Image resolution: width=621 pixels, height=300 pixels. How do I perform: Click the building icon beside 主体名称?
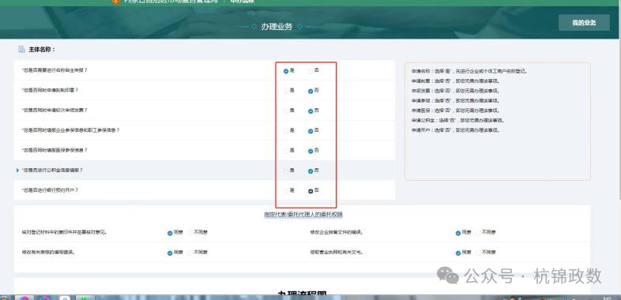pos(22,50)
